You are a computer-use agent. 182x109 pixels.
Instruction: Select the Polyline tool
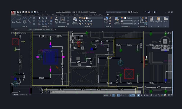tap(18, 20)
